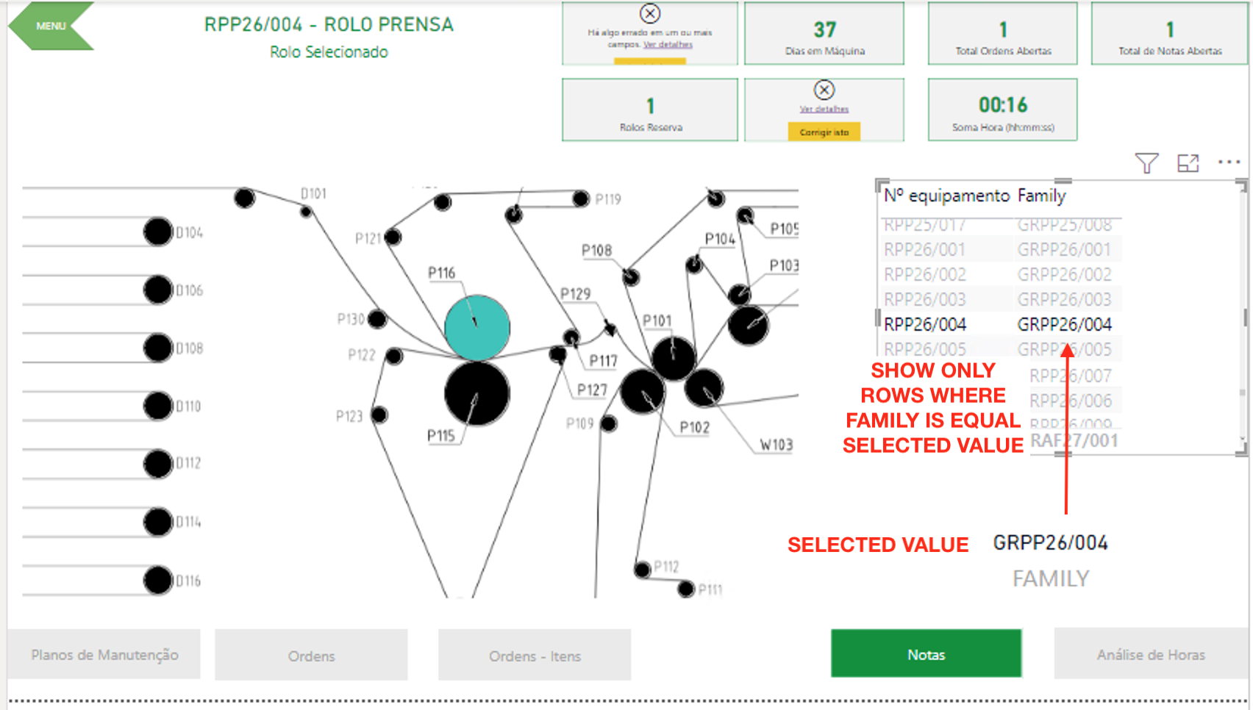This screenshot has width=1253, height=710.
Task: Select the P119 roll dot
Action: tap(581, 198)
